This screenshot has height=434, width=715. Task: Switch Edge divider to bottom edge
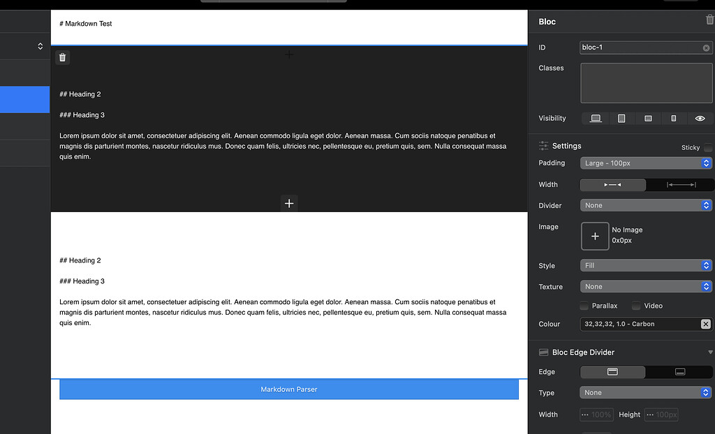click(680, 372)
